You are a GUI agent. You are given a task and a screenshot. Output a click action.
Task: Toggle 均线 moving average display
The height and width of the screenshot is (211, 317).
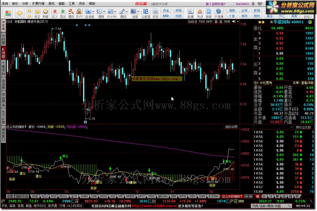[x=202, y=22]
